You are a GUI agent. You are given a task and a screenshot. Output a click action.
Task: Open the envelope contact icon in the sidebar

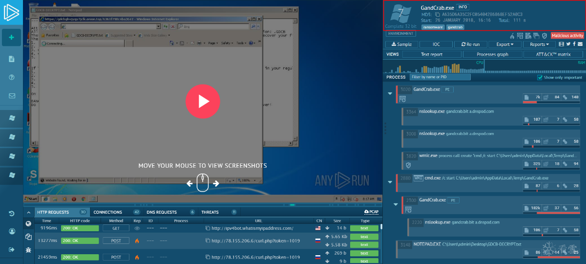(11, 96)
